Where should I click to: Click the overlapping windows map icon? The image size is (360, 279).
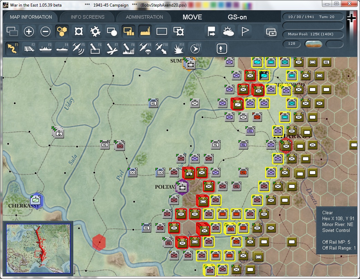(x=12, y=31)
